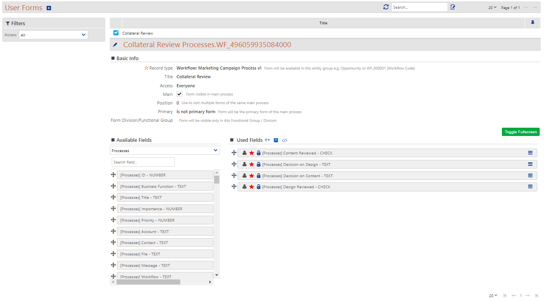This screenshot has height=301, width=544.
Task: Create a new form with the plus icon
Action: 49,7
